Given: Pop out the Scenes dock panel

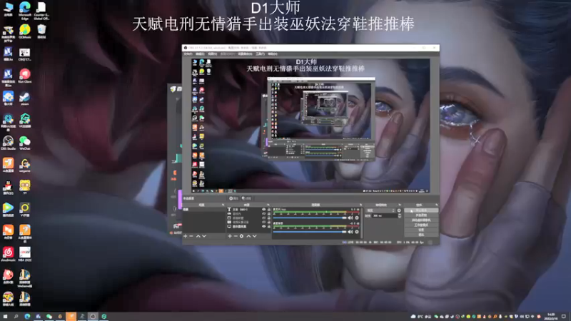Looking at the screenshot, I should 223,205.
